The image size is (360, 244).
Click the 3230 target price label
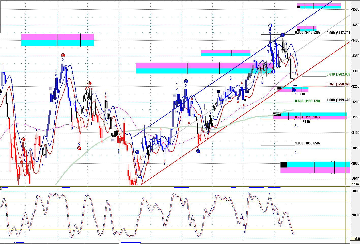tap(301, 94)
